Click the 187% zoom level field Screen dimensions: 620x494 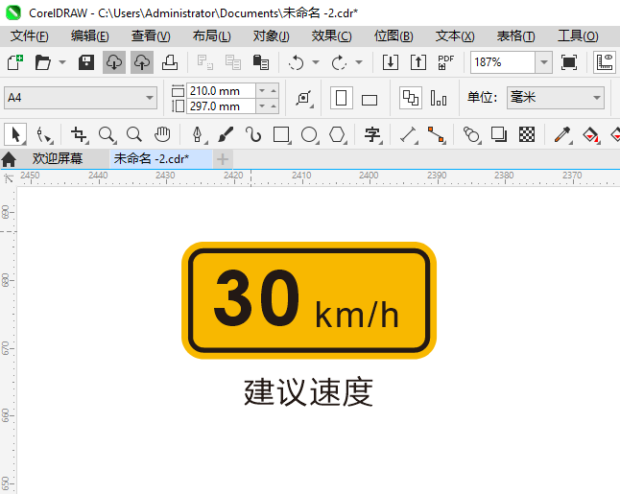pyautogui.click(x=503, y=62)
